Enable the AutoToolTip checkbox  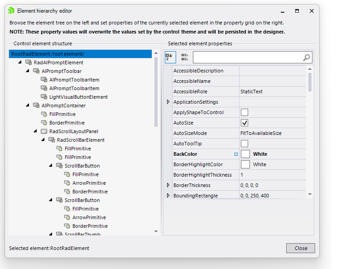(245, 144)
